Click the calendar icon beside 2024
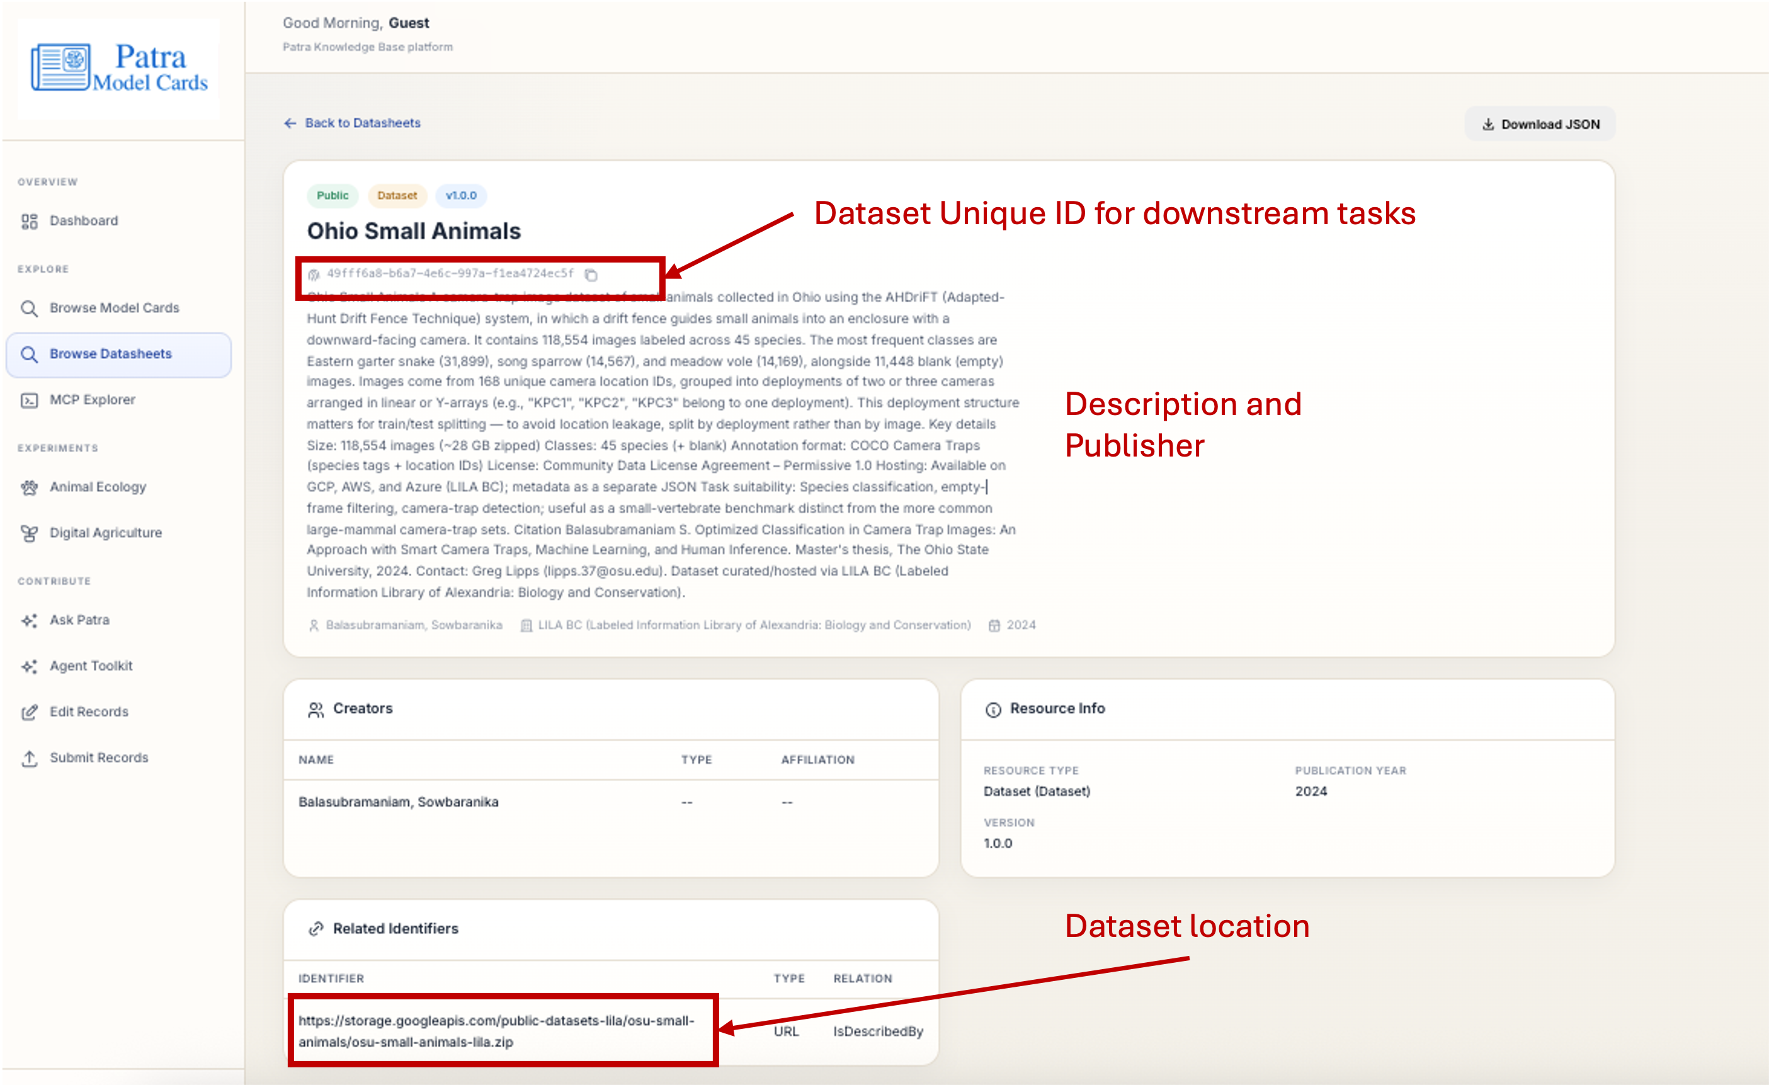This screenshot has height=1085, width=1769. point(994,625)
